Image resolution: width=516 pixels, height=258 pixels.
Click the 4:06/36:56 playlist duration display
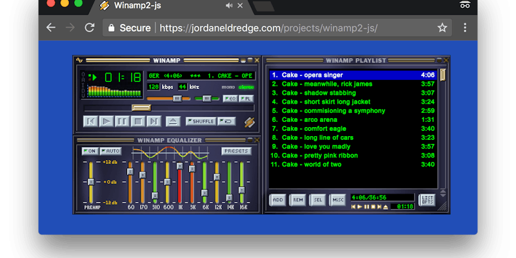pyautogui.click(x=382, y=197)
